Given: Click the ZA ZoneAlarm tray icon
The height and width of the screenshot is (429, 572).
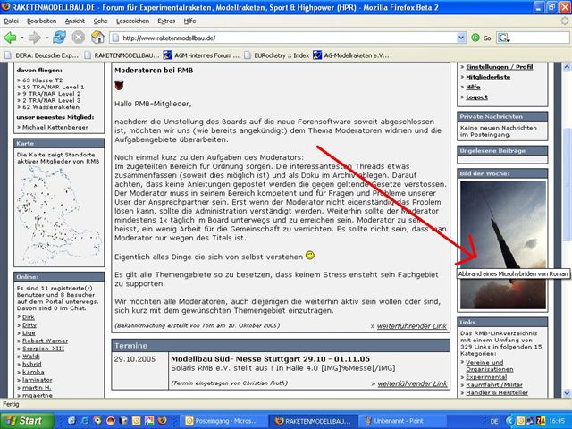Looking at the screenshot, I should point(541,421).
